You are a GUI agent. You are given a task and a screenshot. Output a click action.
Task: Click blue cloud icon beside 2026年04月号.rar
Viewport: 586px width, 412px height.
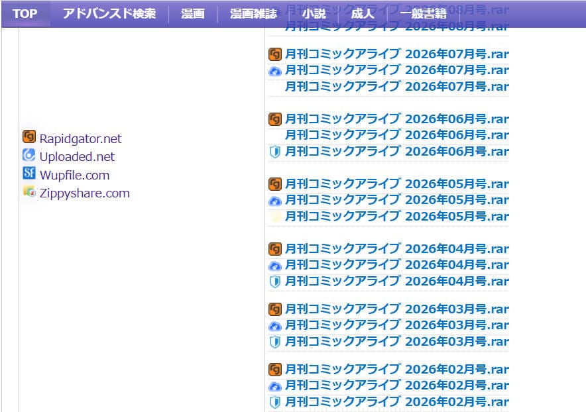(x=275, y=266)
